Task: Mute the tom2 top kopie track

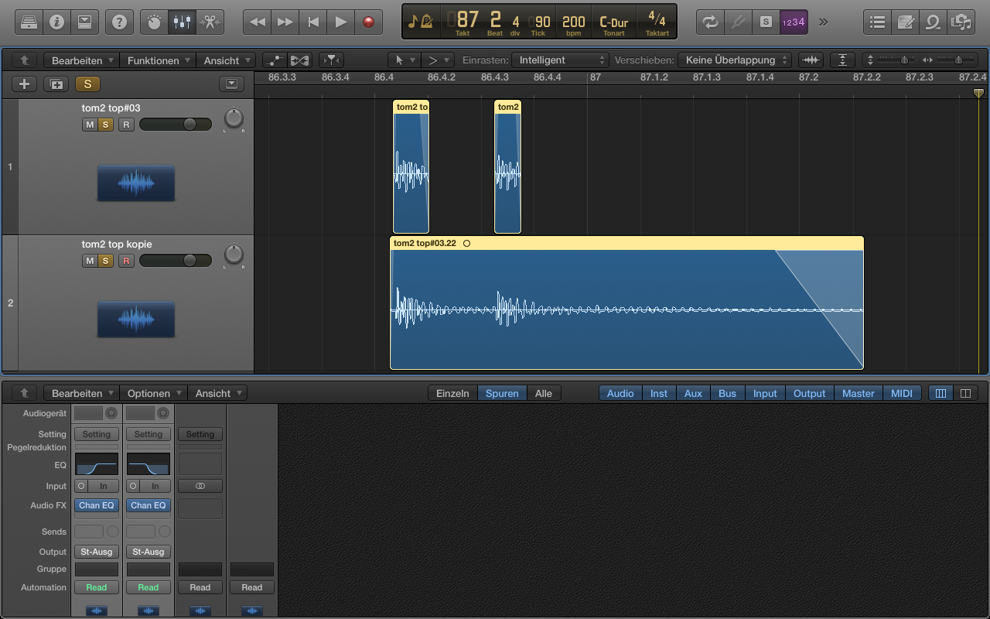Action: pos(90,261)
